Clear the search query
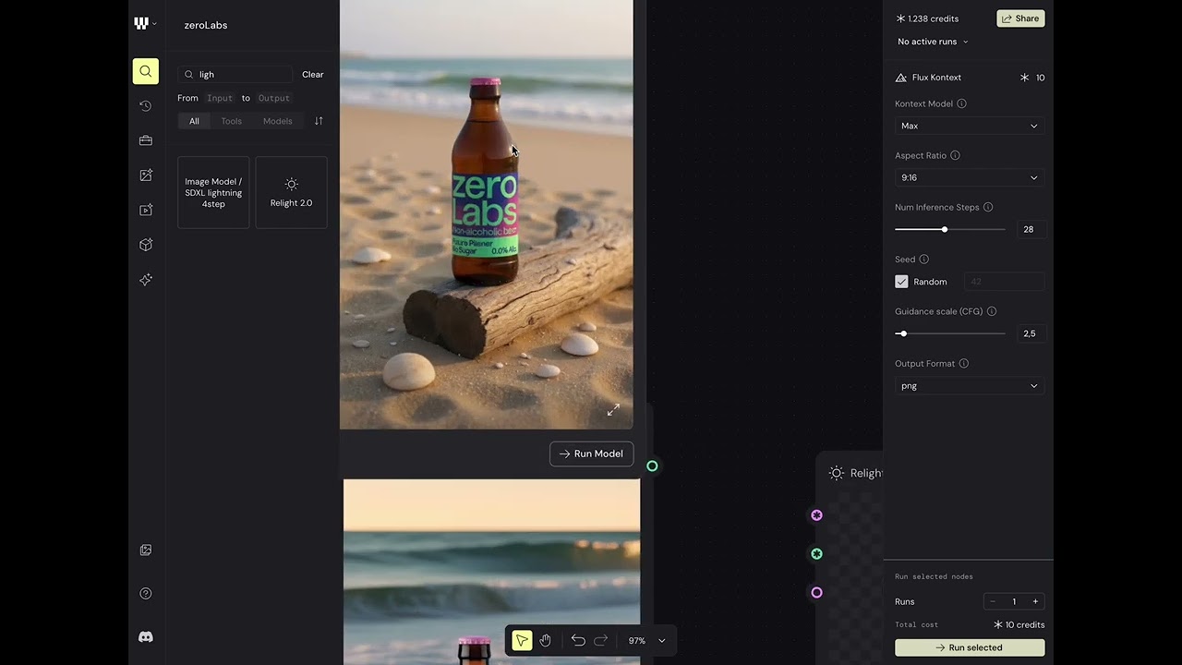 tap(313, 75)
